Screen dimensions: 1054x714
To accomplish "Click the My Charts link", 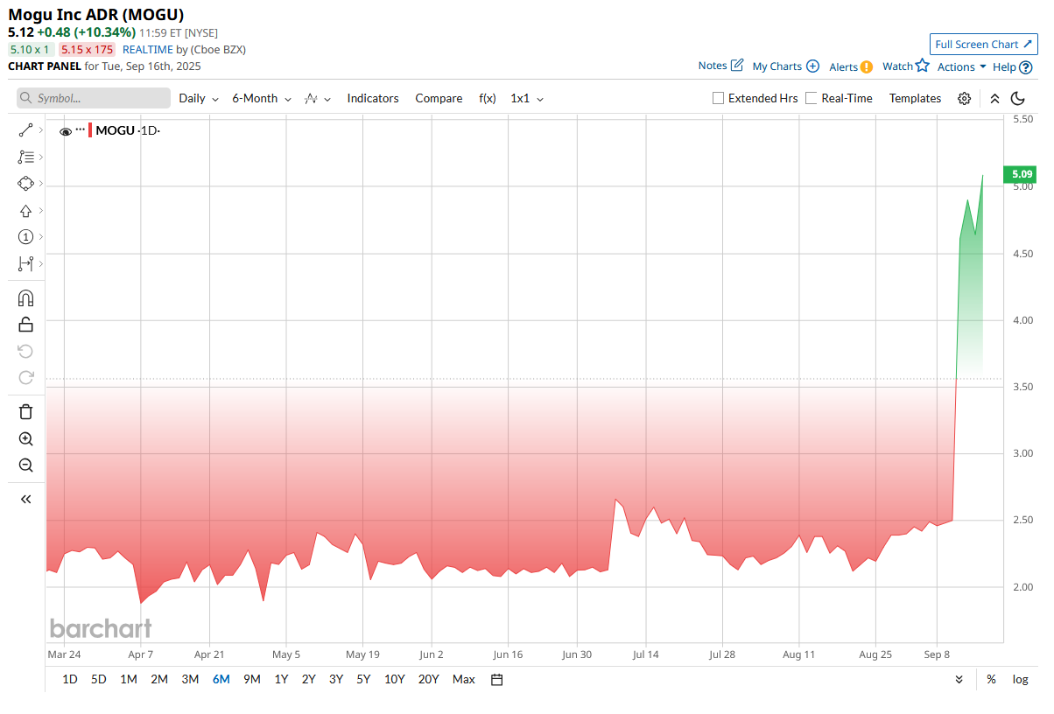I will (777, 66).
